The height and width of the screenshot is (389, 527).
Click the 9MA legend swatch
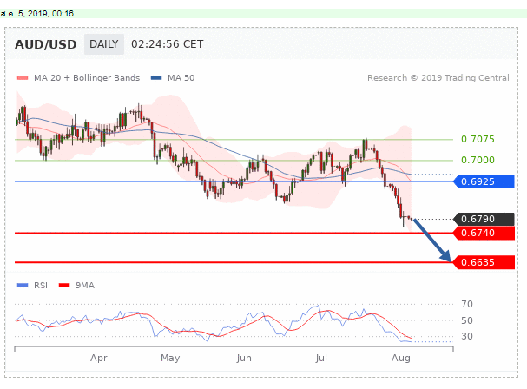(x=64, y=286)
